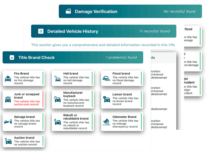Click the list icon beside Detailed Vehicle History
This screenshot has width=215, height=161.
coord(41,31)
